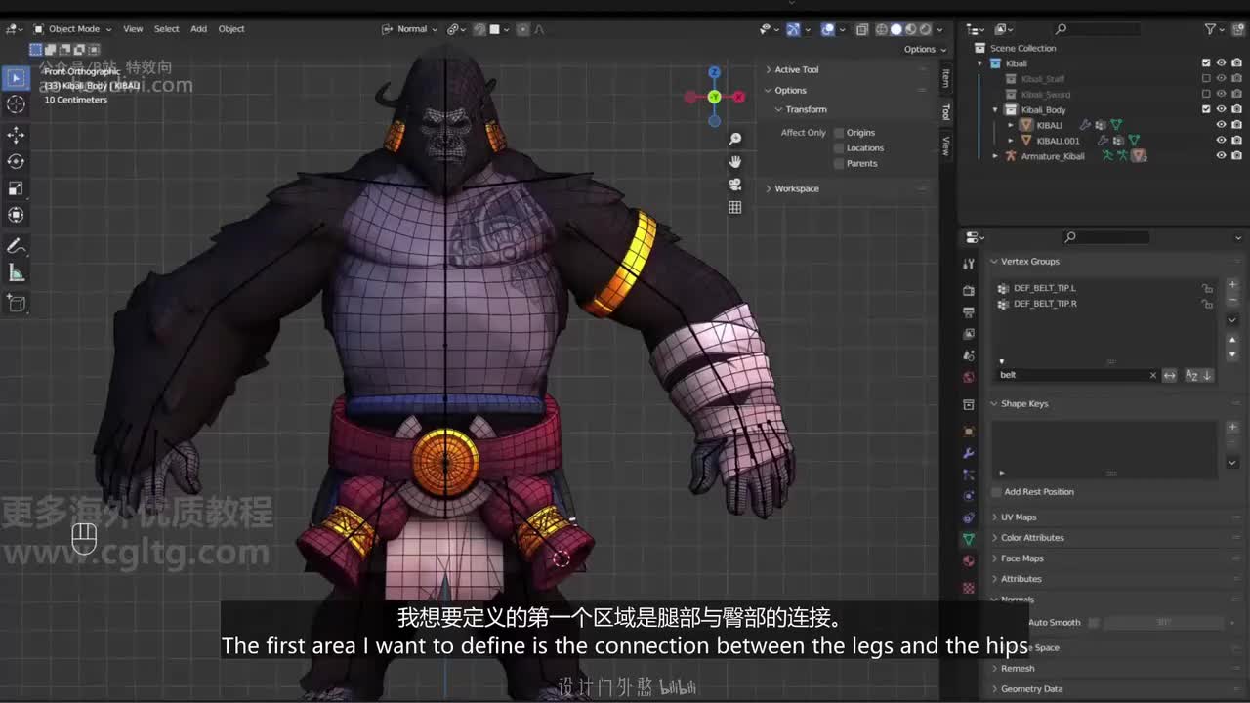Activate the Scale tool
The width and height of the screenshot is (1250, 703).
click(16, 188)
